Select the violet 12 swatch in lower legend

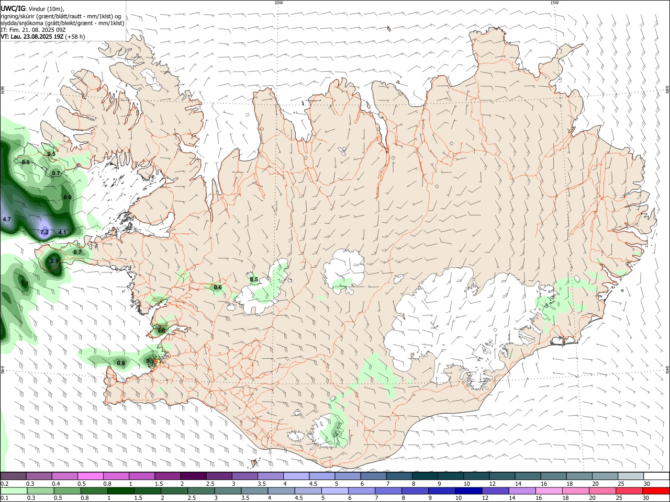click(496, 490)
